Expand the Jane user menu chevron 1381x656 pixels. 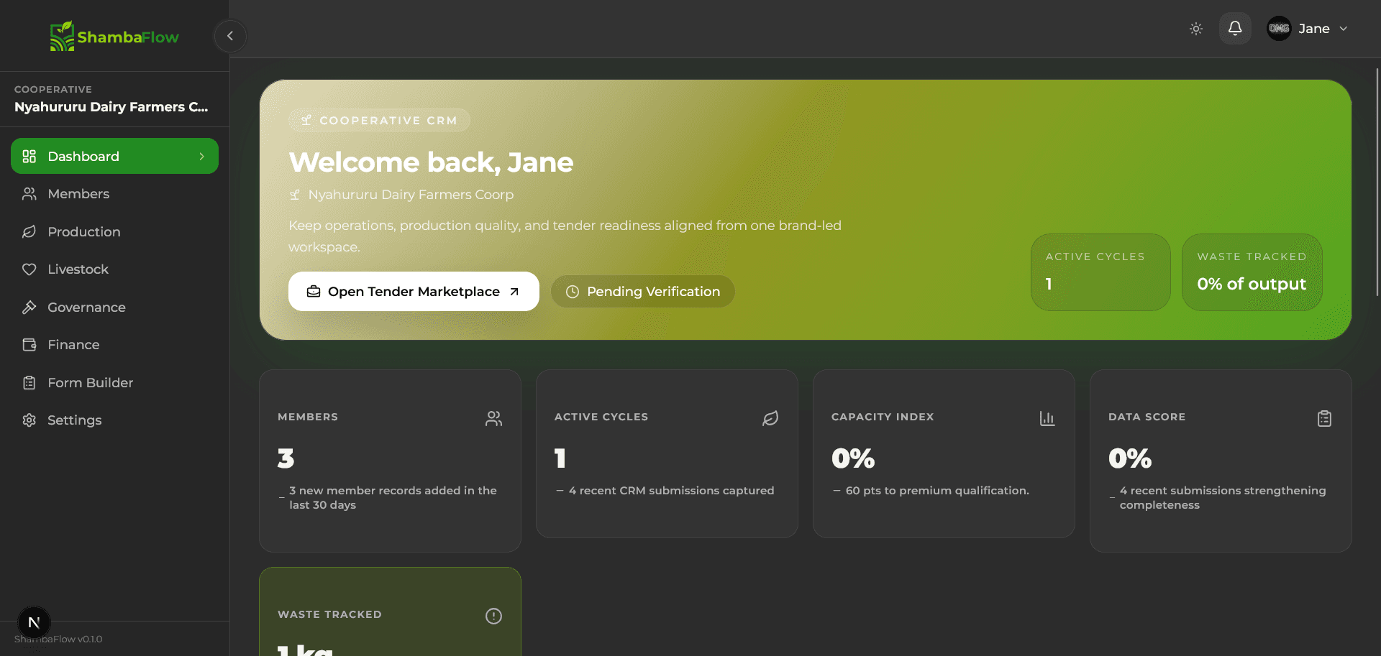pyautogui.click(x=1343, y=29)
